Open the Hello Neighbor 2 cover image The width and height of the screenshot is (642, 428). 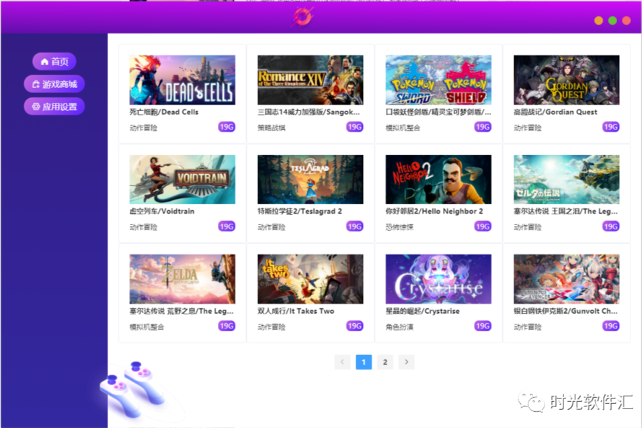tap(438, 179)
